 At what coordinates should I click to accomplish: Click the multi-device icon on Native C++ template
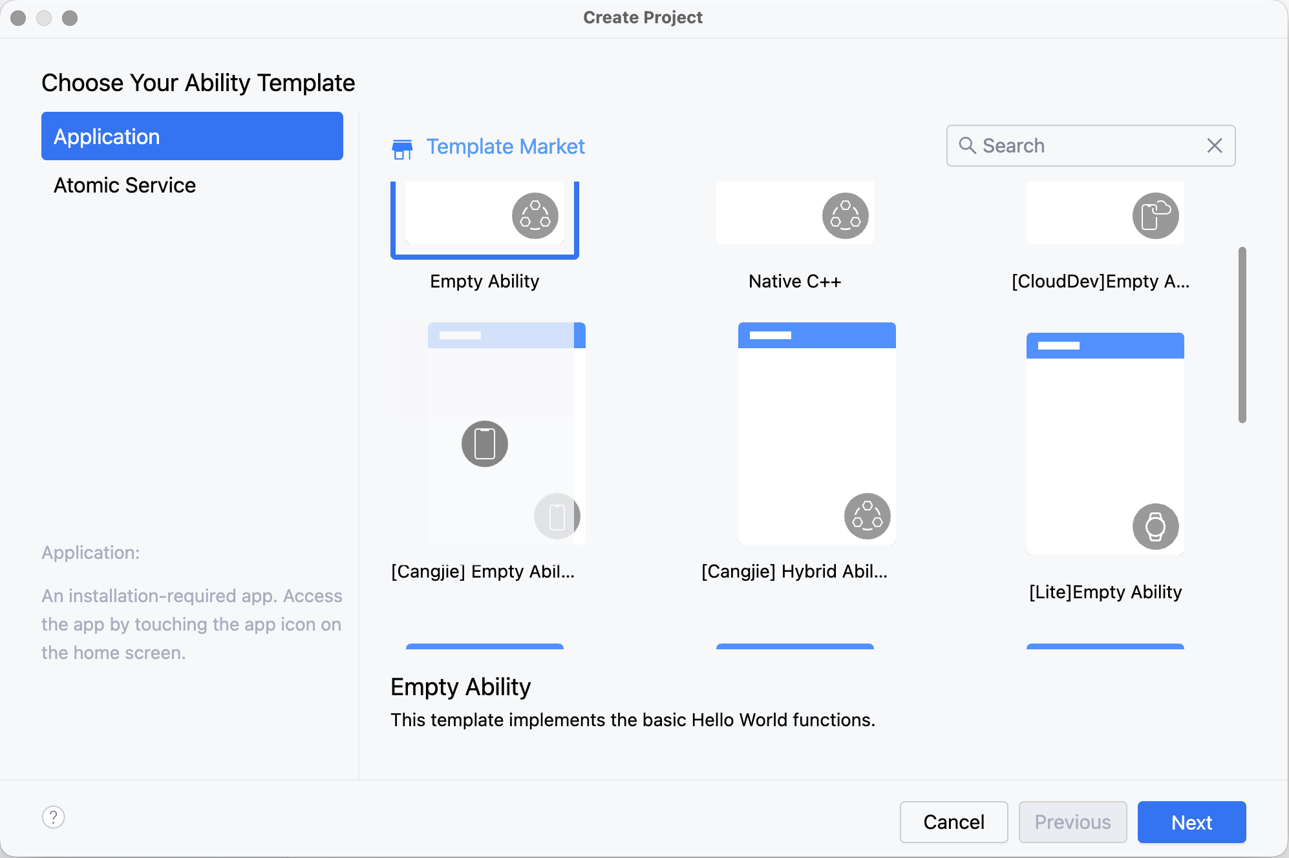pos(845,216)
